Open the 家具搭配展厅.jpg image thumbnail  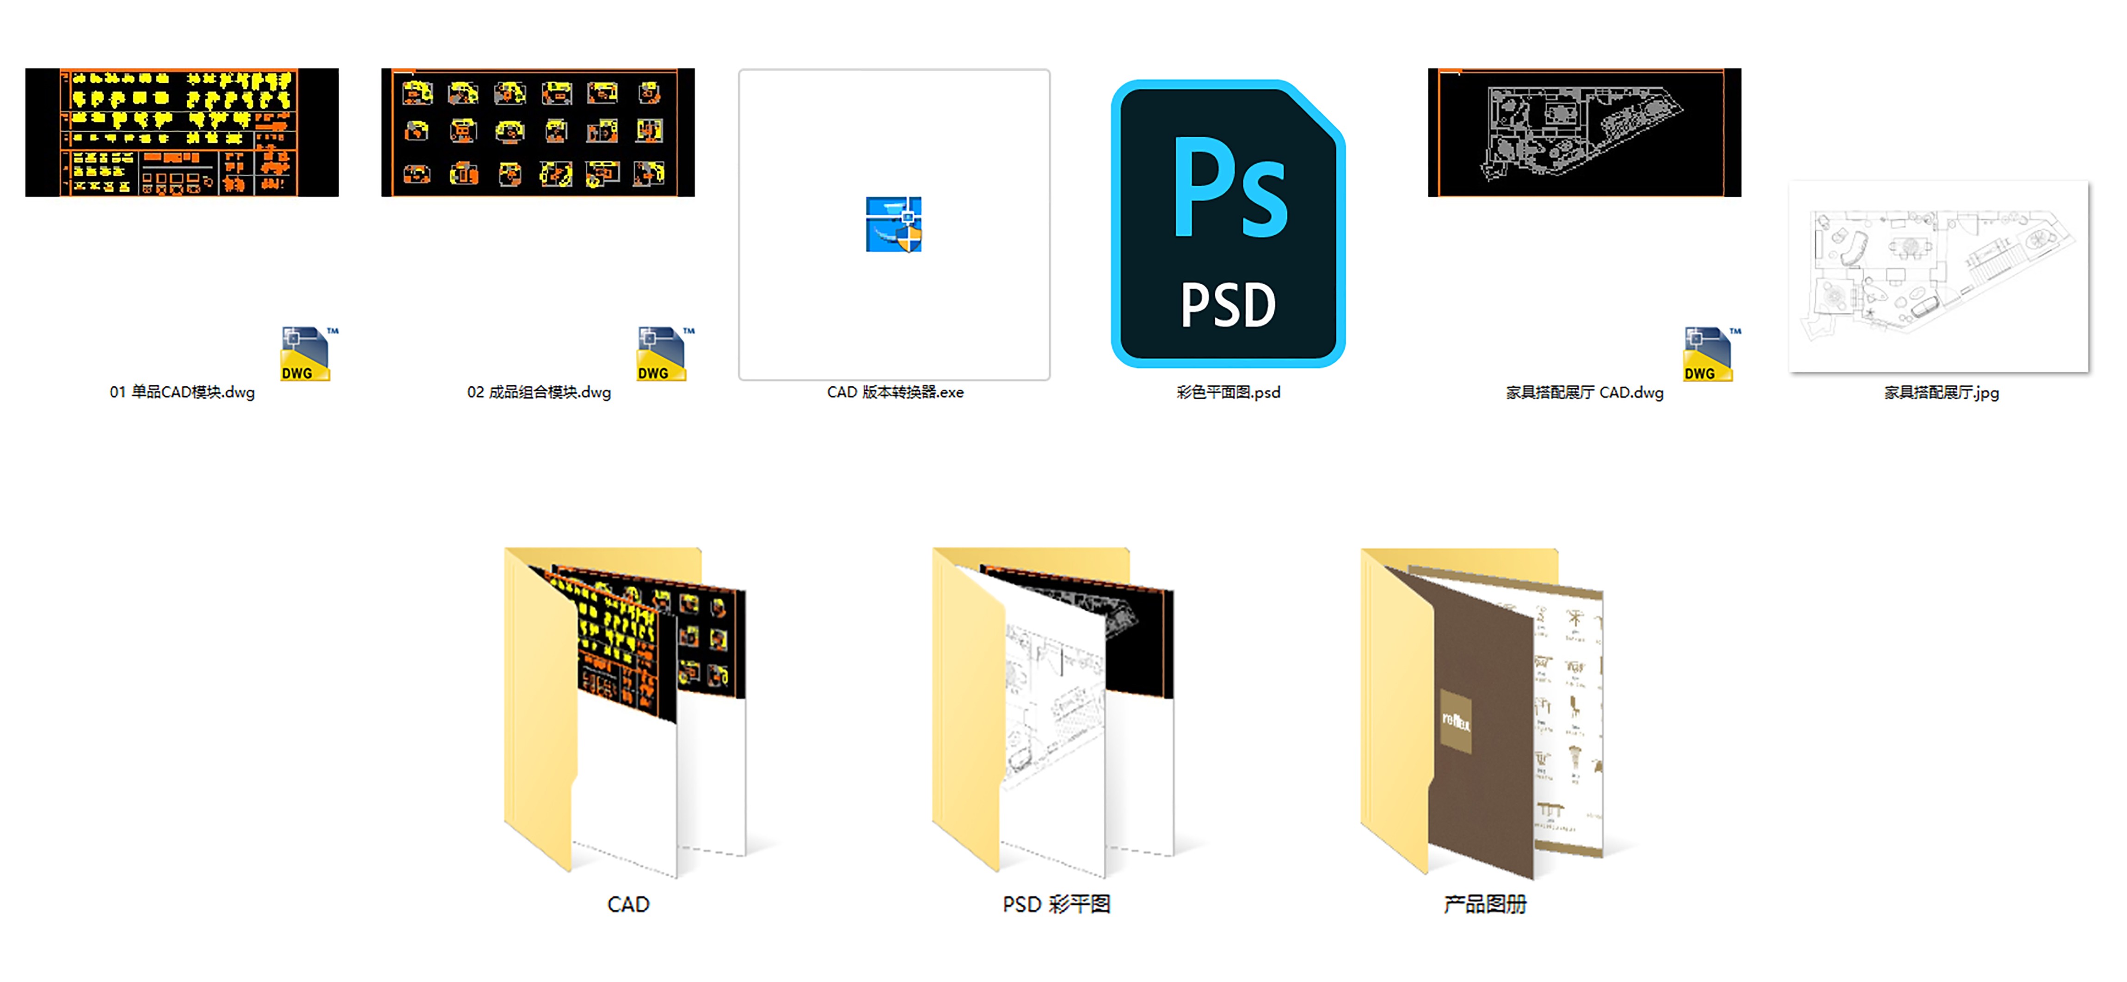(x=1938, y=276)
